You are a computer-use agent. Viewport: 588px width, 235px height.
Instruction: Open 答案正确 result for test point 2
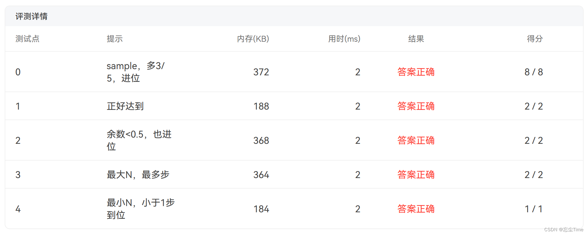[x=416, y=140]
